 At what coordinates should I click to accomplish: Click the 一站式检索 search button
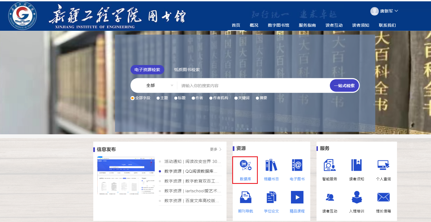coord(344,86)
